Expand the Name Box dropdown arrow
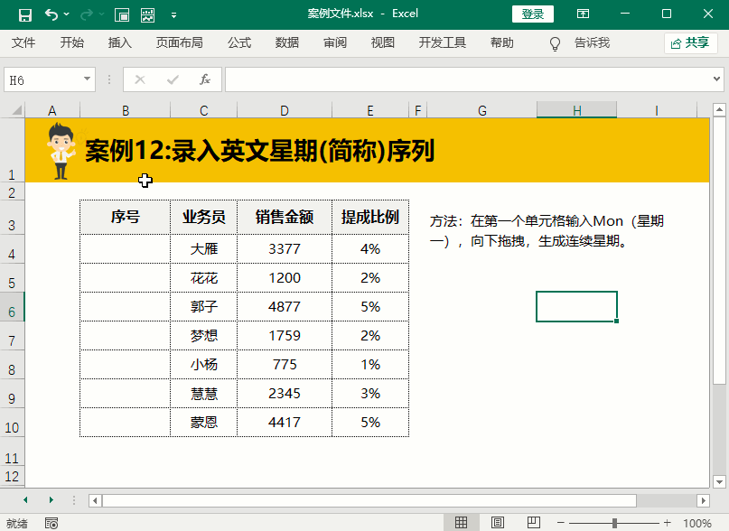The width and height of the screenshot is (729, 531). click(88, 79)
